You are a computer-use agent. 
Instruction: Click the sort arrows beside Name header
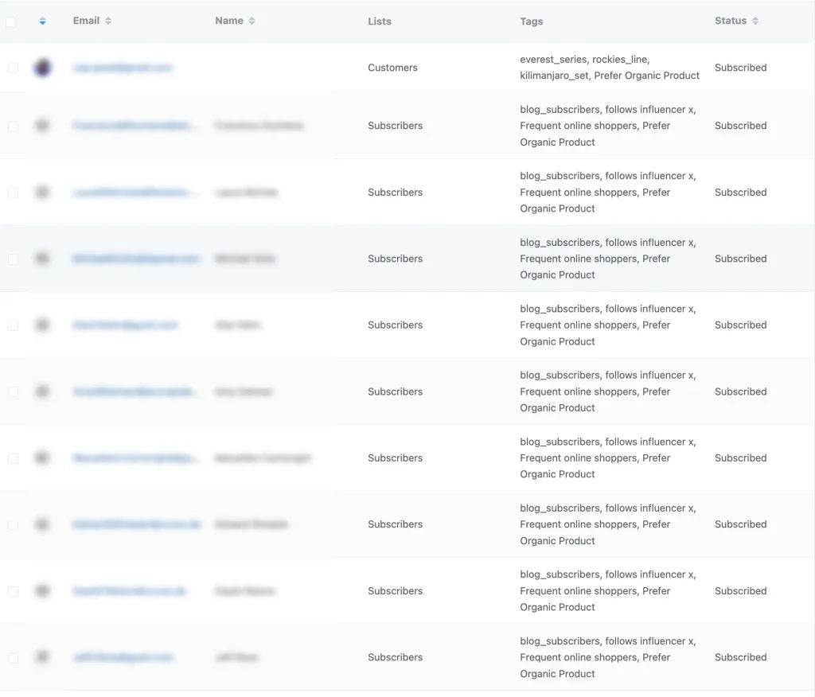(252, 21)
